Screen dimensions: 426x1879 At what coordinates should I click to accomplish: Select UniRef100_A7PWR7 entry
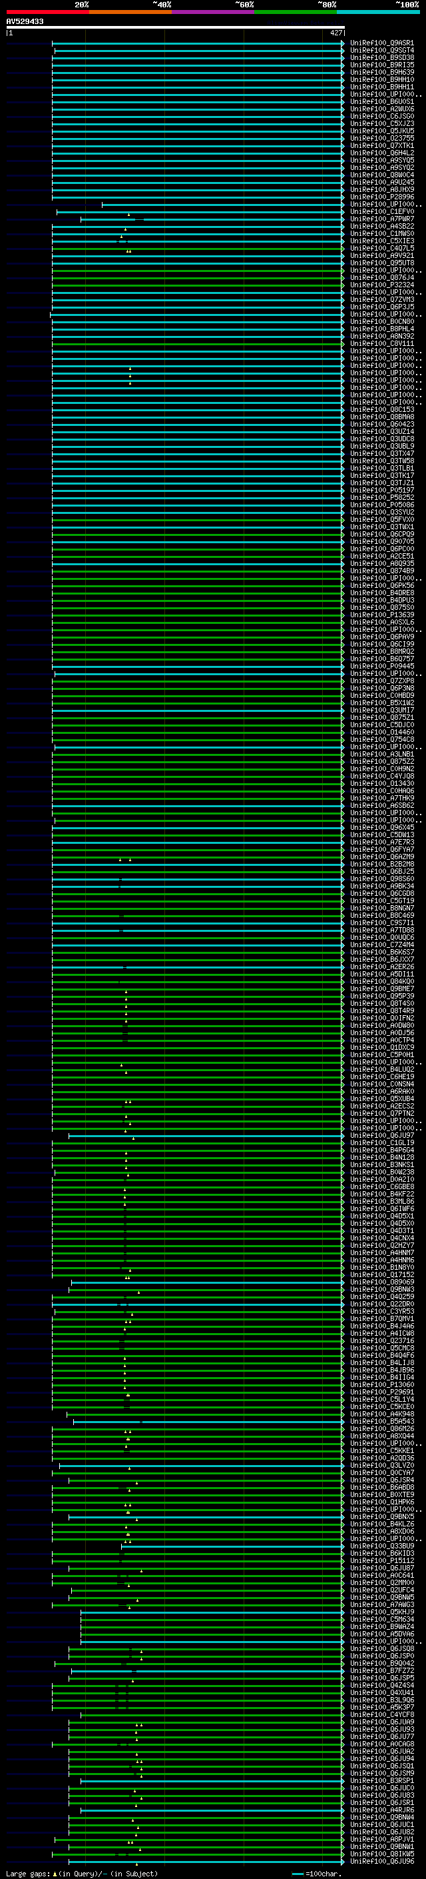[x=381, y=219]
